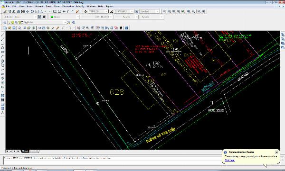
Task: Toggle the layer on/off light bulb
Action: point(9,22)
